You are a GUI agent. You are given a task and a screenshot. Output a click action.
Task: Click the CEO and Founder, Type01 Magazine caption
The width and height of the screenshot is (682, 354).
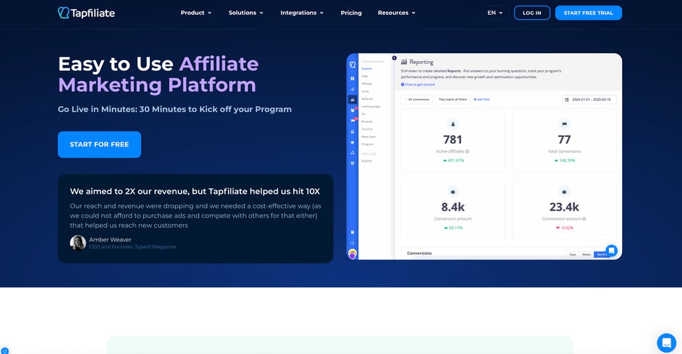click(x=133, y=247)
